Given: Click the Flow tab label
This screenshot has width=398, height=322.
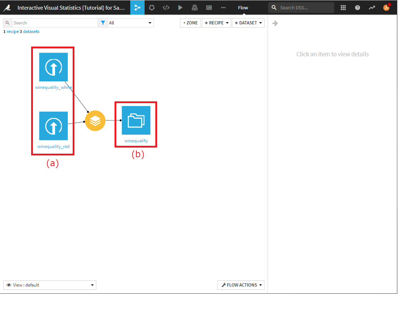Looking at the screenshot, I should pyautogui.click(x=243, y=8).
